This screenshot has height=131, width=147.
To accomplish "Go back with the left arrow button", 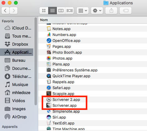I will [x=5, y=11].
